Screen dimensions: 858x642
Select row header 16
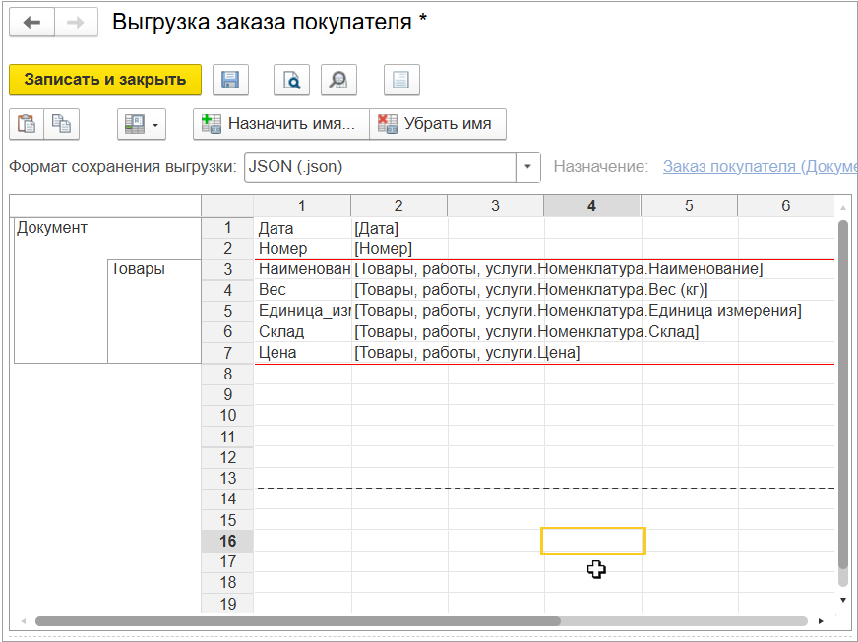pos(227,541)
